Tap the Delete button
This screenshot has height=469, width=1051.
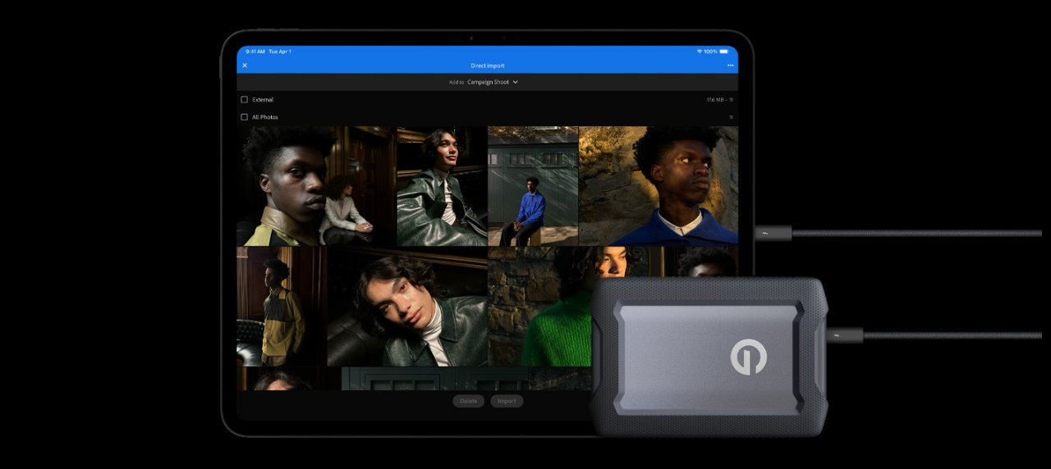(x=469, y=401)
